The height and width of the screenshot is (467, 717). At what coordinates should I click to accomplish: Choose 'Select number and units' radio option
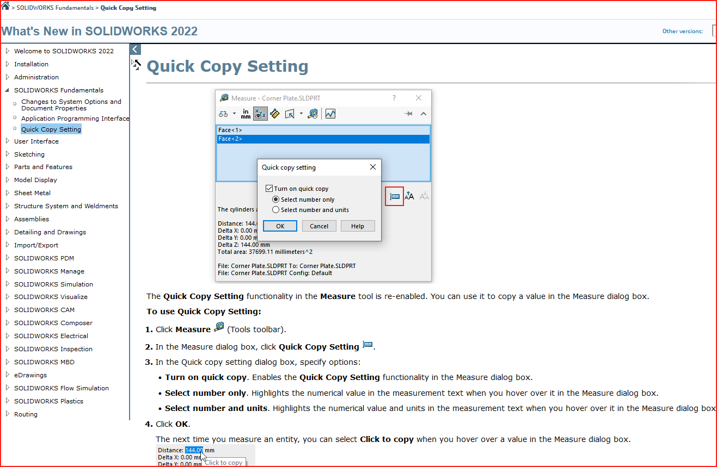click(275, 210)
